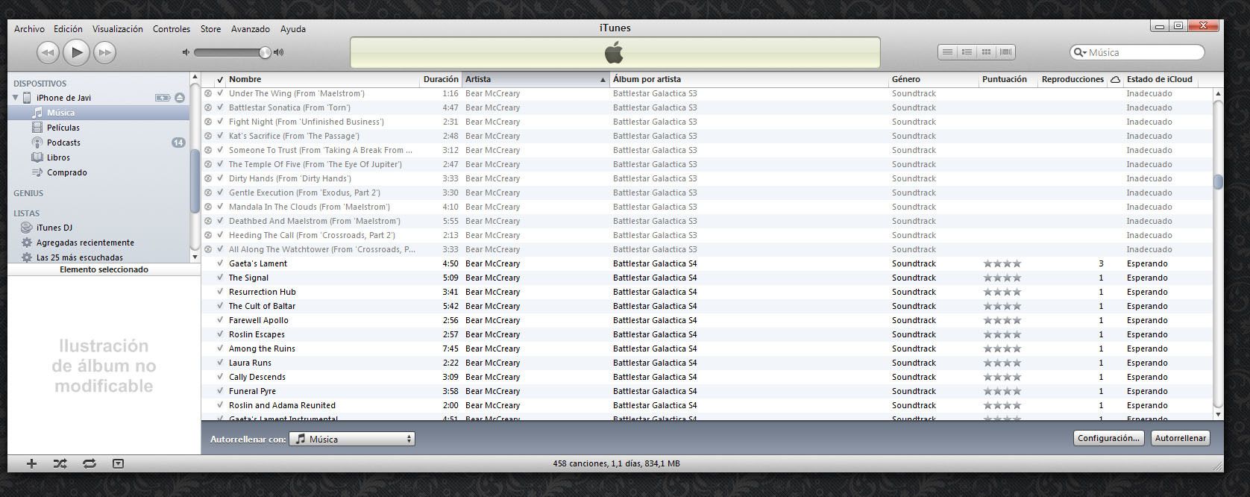Click the add playlist plus button

tap(31, 463)
